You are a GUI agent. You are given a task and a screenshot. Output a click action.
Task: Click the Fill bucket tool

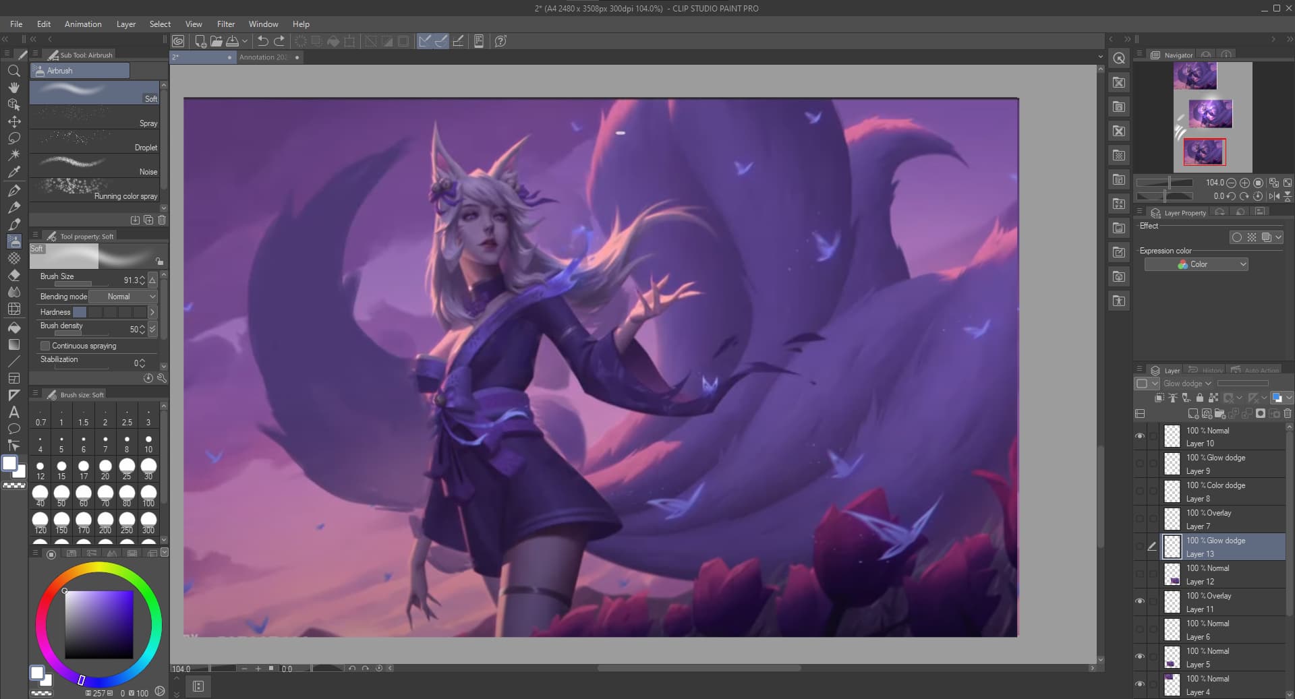[13, 328]
